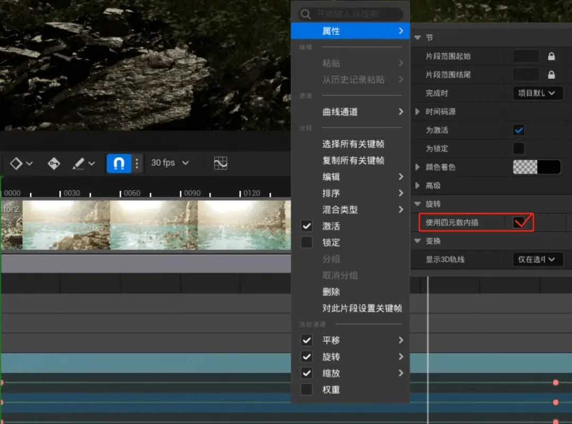Check the 权重 channel checkbox

click(x=307, y=390)
